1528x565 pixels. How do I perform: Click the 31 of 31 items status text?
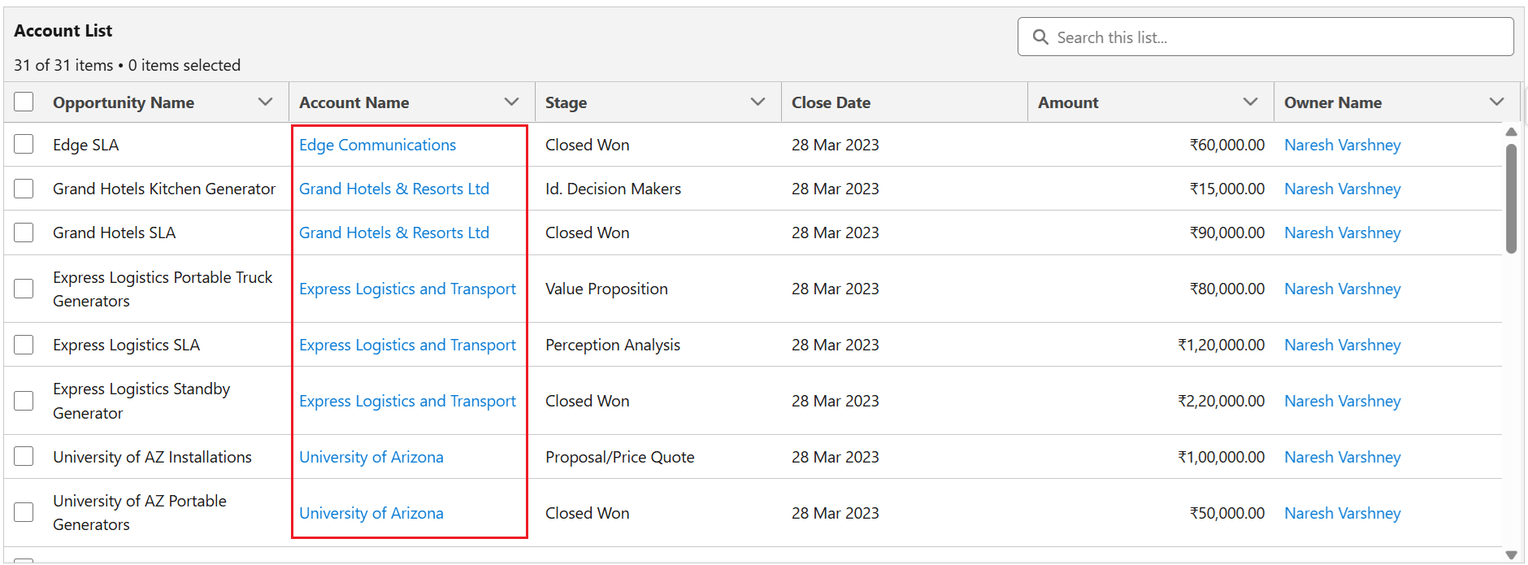(x=63, y=65)
